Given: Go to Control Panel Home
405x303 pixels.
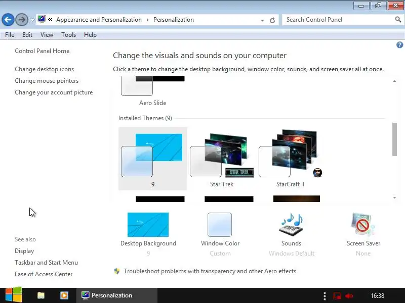Looking at the screenshot, I should tap(42, 51).
